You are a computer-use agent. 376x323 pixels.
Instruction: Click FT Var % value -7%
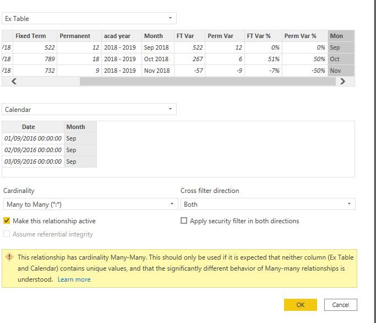click(x=263, y=71)
